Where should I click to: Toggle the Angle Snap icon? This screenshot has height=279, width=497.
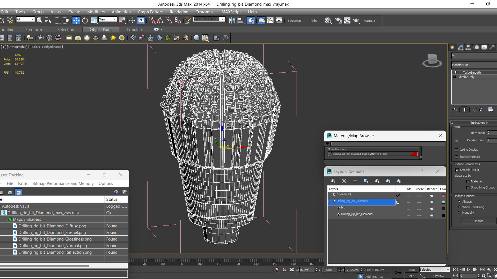[x=160, y=21]
